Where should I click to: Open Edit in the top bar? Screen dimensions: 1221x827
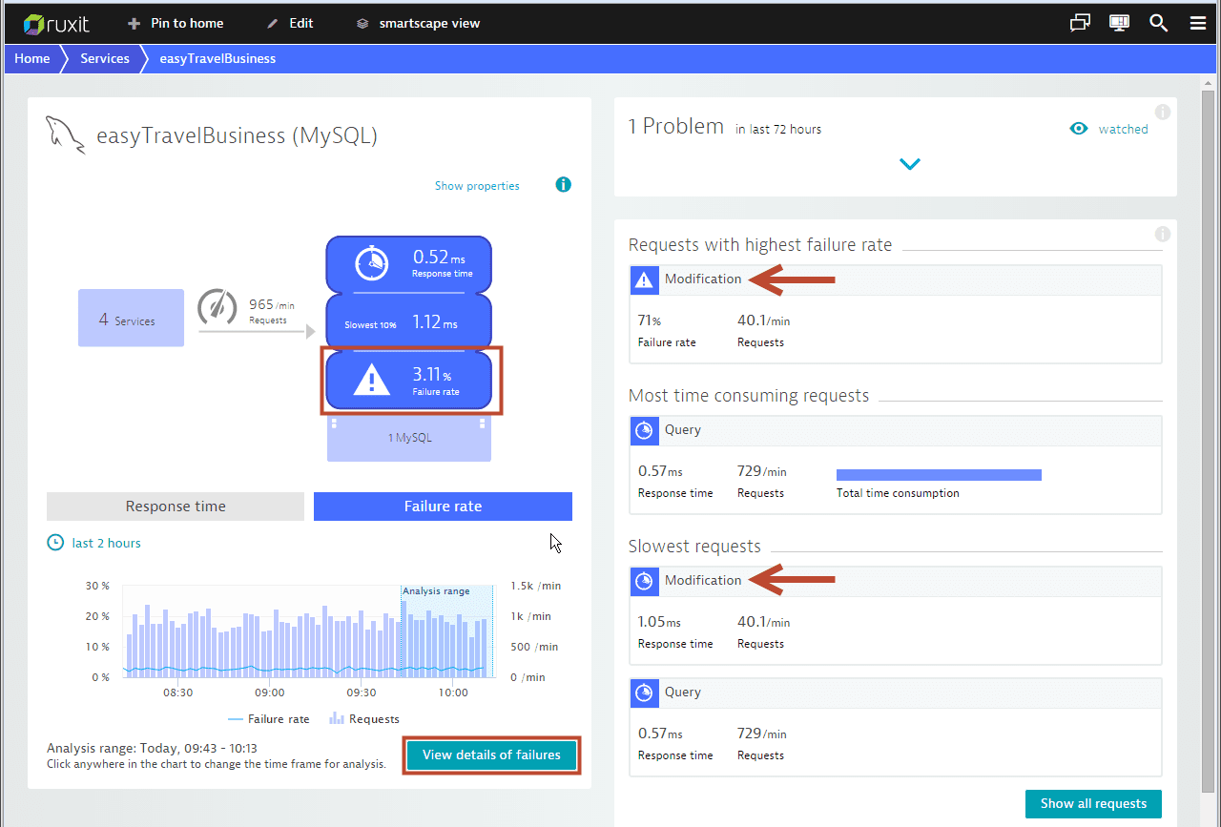(290, 23)
